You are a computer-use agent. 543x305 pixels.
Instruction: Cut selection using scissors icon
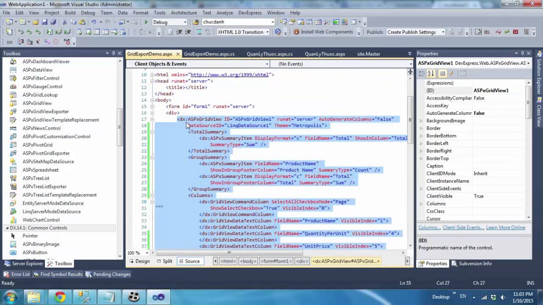[65, 22]
